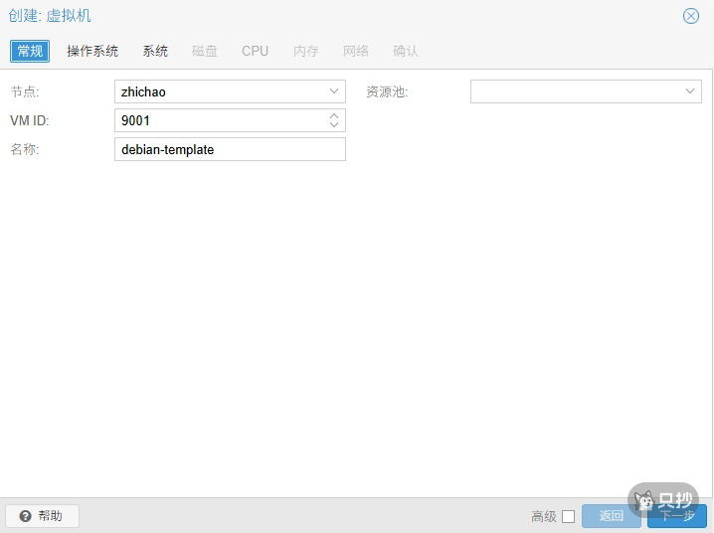714x533 pixels.
Task: Select the 磁盘 tab
Action: (x=205, y=51)
